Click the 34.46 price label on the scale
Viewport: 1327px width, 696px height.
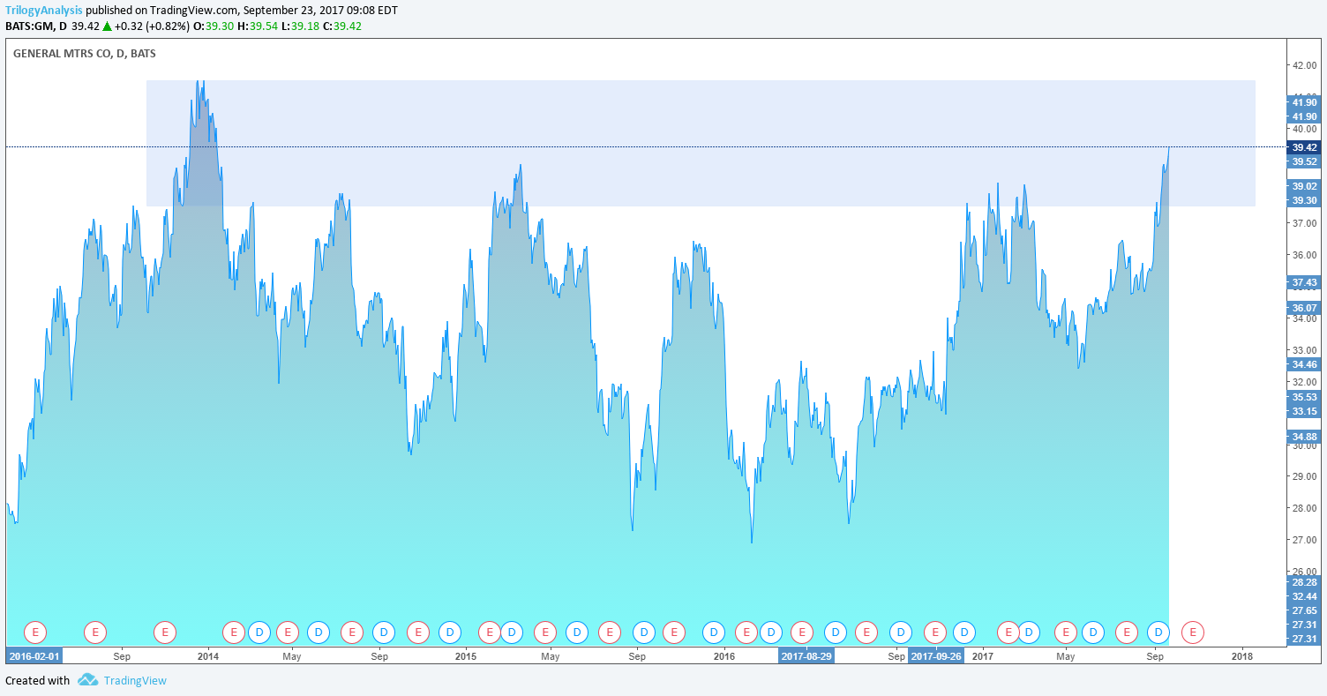coord(1304,364)
